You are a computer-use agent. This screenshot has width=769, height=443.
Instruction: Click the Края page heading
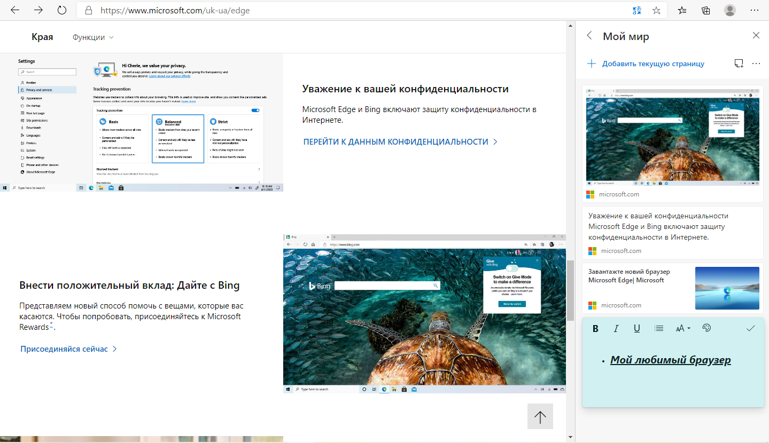(x=42, y=37)
